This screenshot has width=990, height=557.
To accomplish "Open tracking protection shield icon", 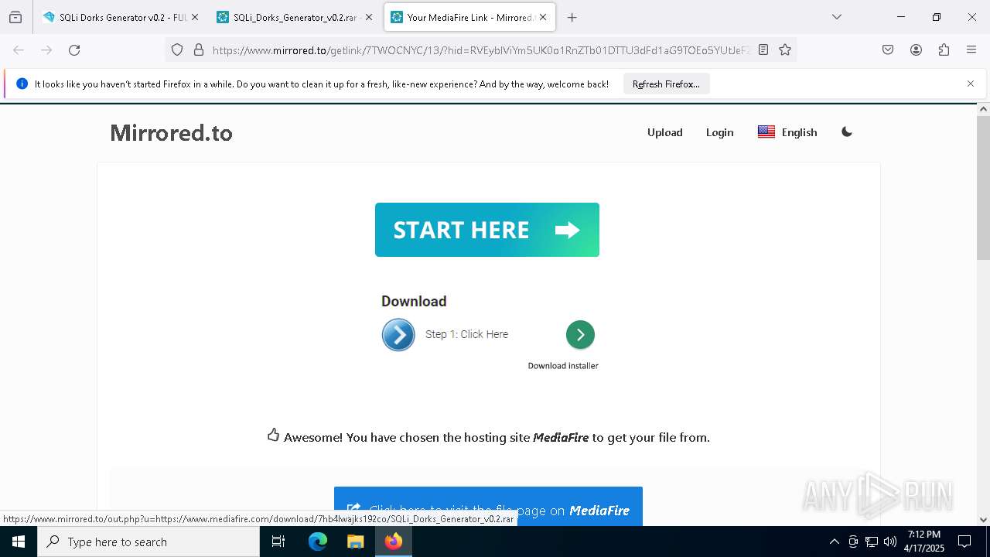I will coord(177,50).
